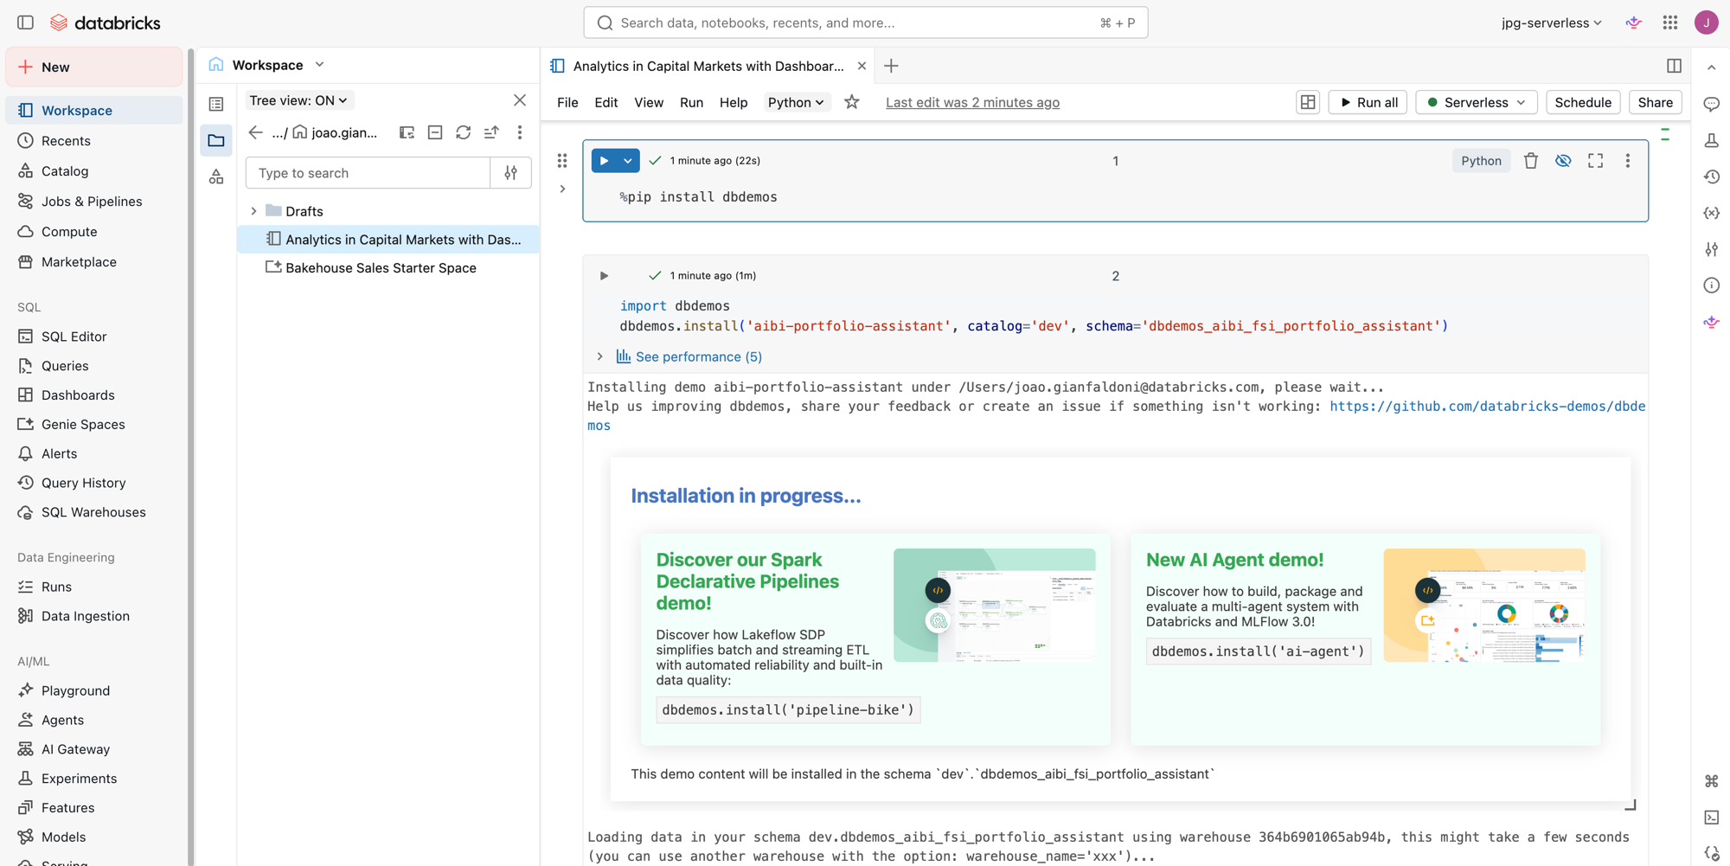The height and width of the screenshot is (866, 1730).
Task: Open run options dropdown for cell 1
Action: coord(628,161)
